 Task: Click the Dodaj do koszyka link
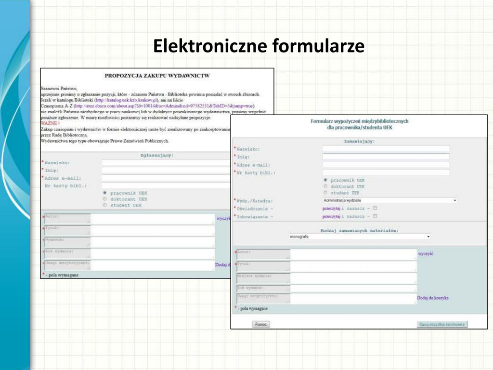tap(433, 298)
